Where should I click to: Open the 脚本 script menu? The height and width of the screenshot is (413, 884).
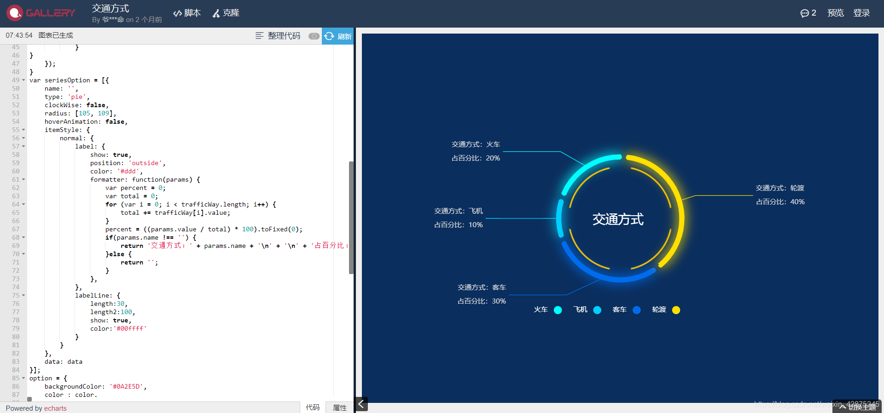(187, 13)
